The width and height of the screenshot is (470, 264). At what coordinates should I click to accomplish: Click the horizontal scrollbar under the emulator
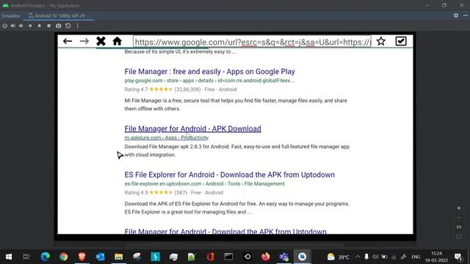pyautogui.click(x=235, y=244)
